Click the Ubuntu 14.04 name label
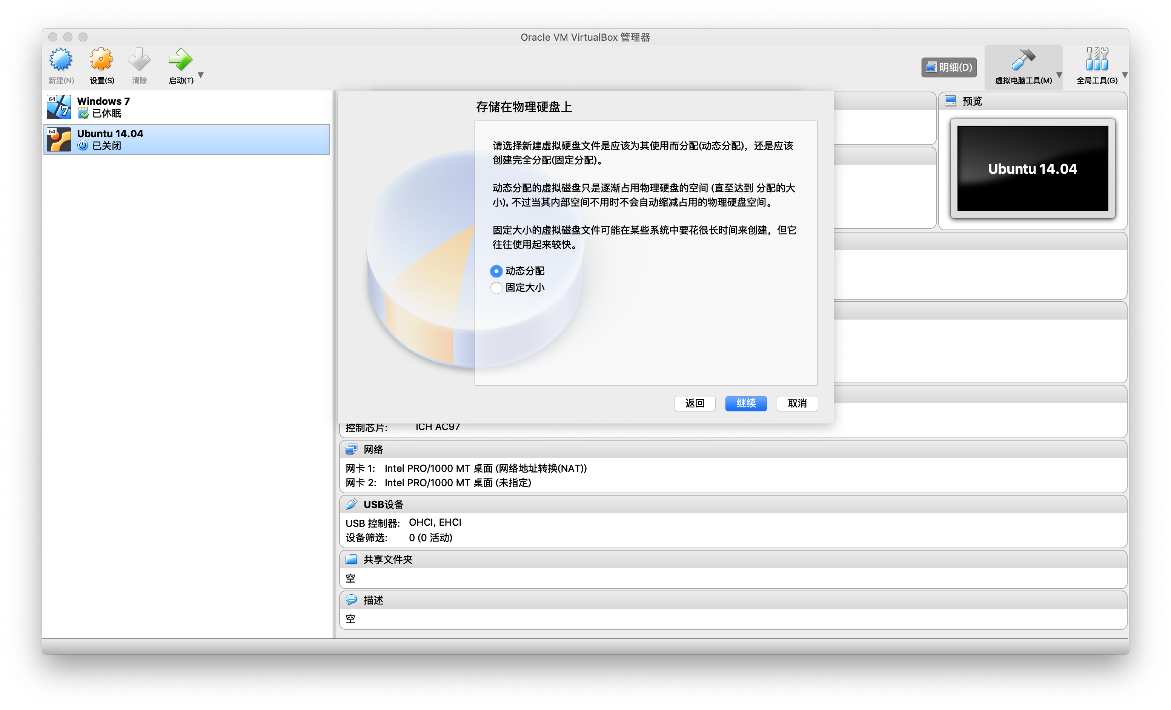 pos(110,133)
